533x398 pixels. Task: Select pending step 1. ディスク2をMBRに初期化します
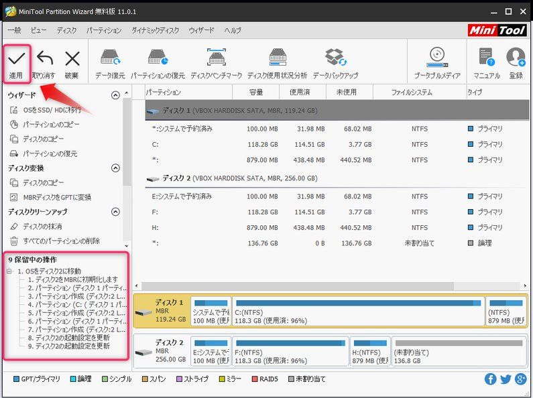pyautogui.click(x=73, y=279)
